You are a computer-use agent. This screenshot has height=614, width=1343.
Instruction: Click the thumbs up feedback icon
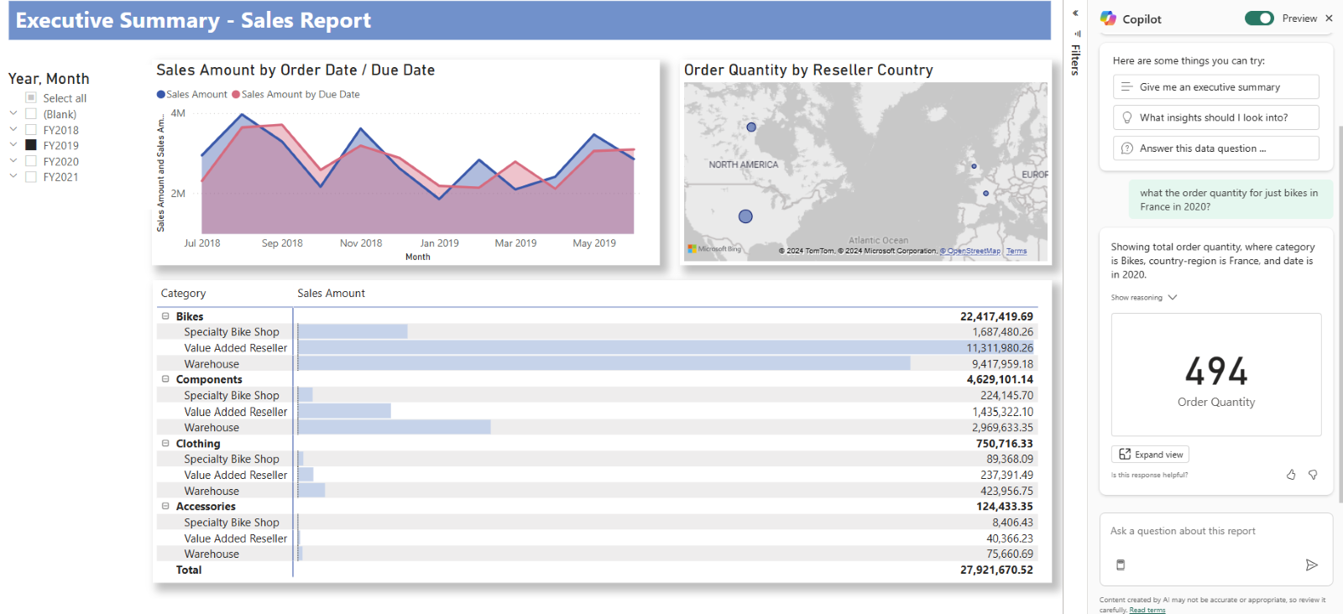pos(1291,475)
